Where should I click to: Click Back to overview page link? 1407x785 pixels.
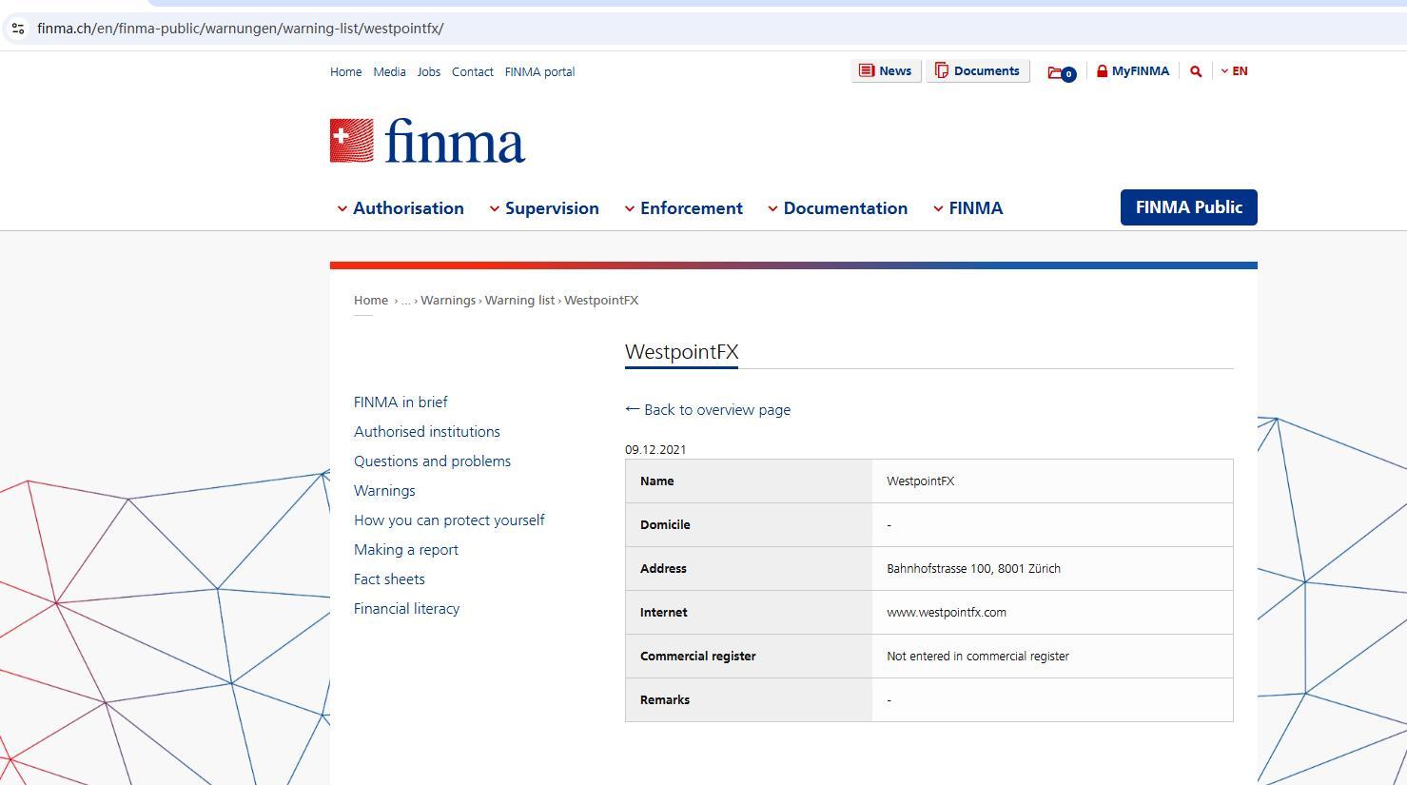(708, 410)
